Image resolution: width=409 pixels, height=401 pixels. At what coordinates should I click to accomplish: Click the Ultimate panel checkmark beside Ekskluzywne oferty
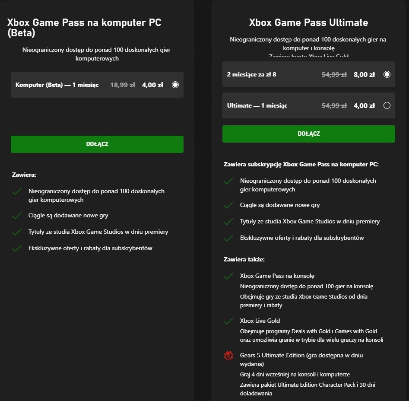click(228, 238)
